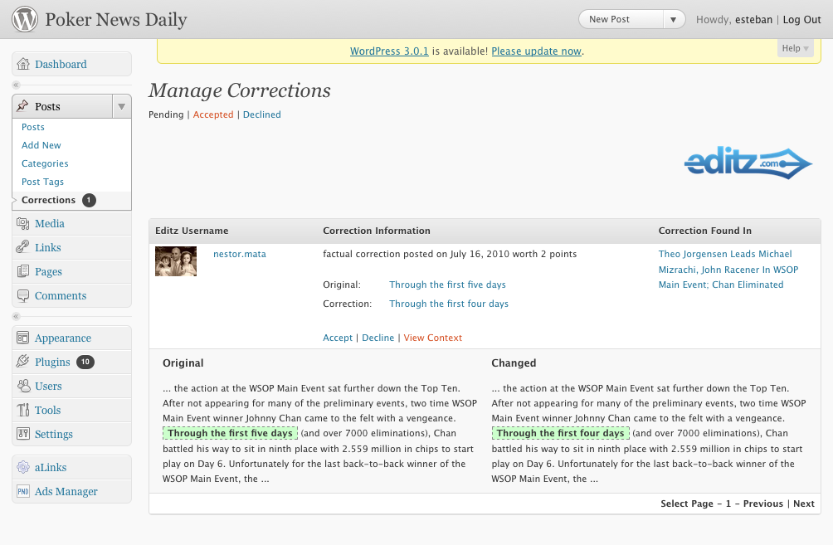Select the Tools icon
The width and height of the screenshot is (833, 545).
point(23,410)
